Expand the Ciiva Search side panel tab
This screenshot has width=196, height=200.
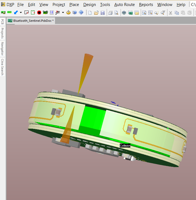(2, 67)
